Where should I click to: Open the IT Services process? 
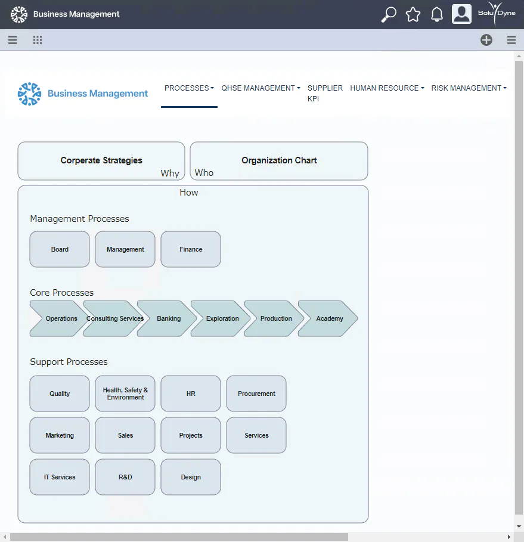click(60, 477)
